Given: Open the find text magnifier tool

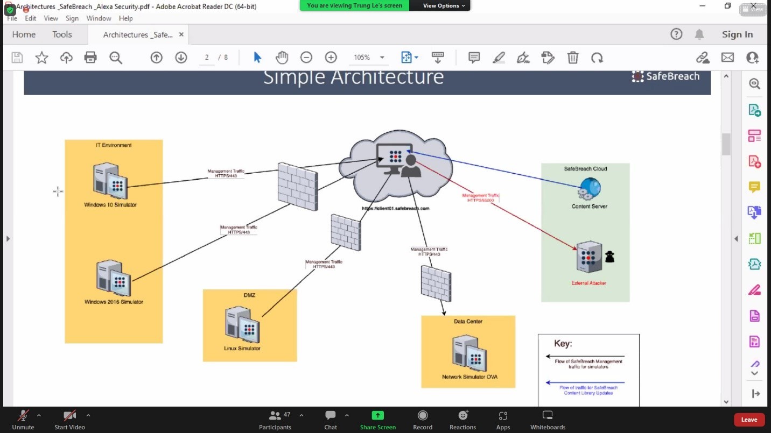Looking at the screenshot, I should (x=116, y=58).
